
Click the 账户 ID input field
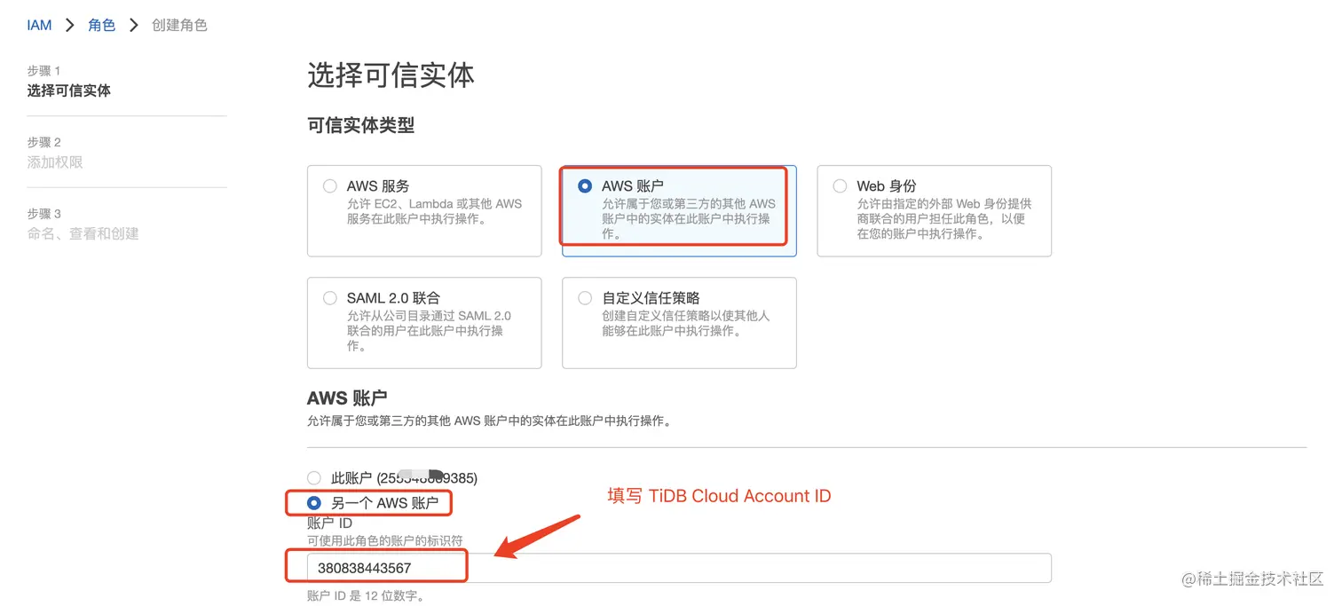coord(679,568)
